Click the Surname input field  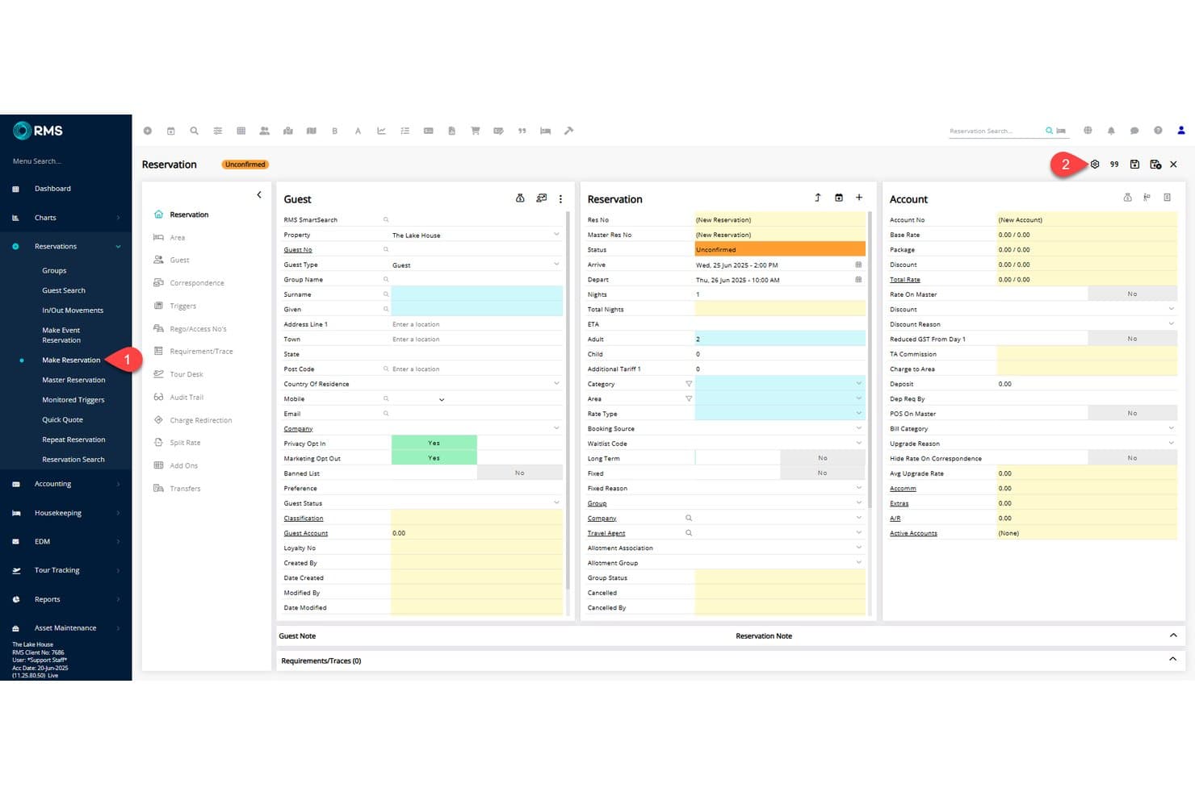tap(476, 294)
